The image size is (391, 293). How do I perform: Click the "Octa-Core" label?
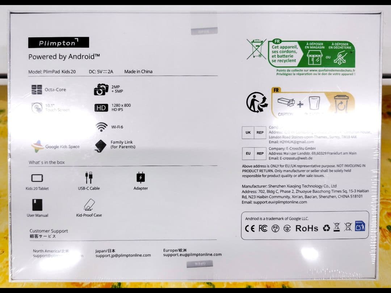click(55, 89)
